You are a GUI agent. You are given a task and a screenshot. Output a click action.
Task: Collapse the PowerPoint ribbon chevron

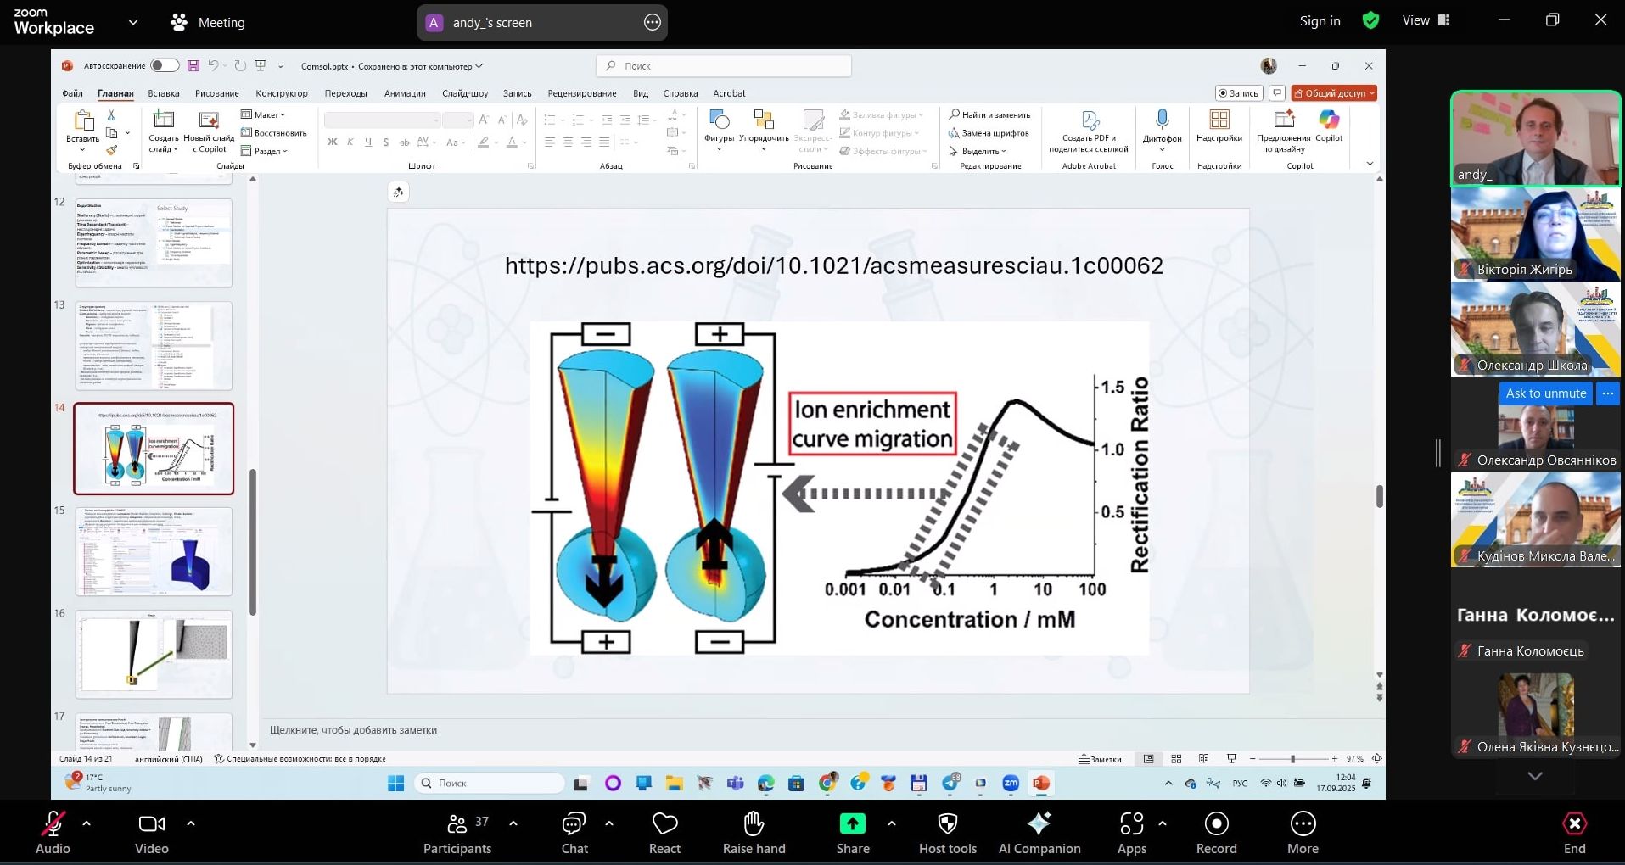[x=1370, y=164]
